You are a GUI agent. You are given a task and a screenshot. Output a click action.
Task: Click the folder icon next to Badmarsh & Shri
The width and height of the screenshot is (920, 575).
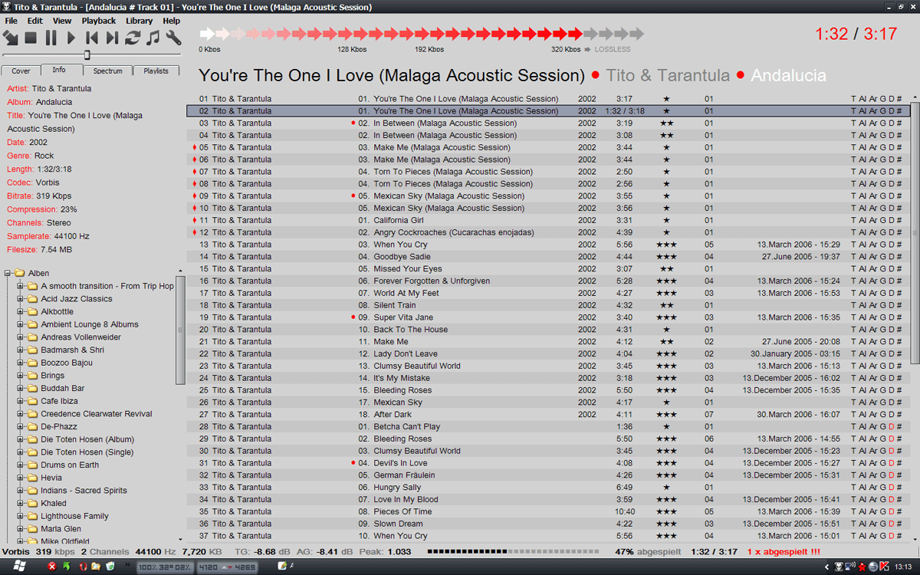click(32, 350)
